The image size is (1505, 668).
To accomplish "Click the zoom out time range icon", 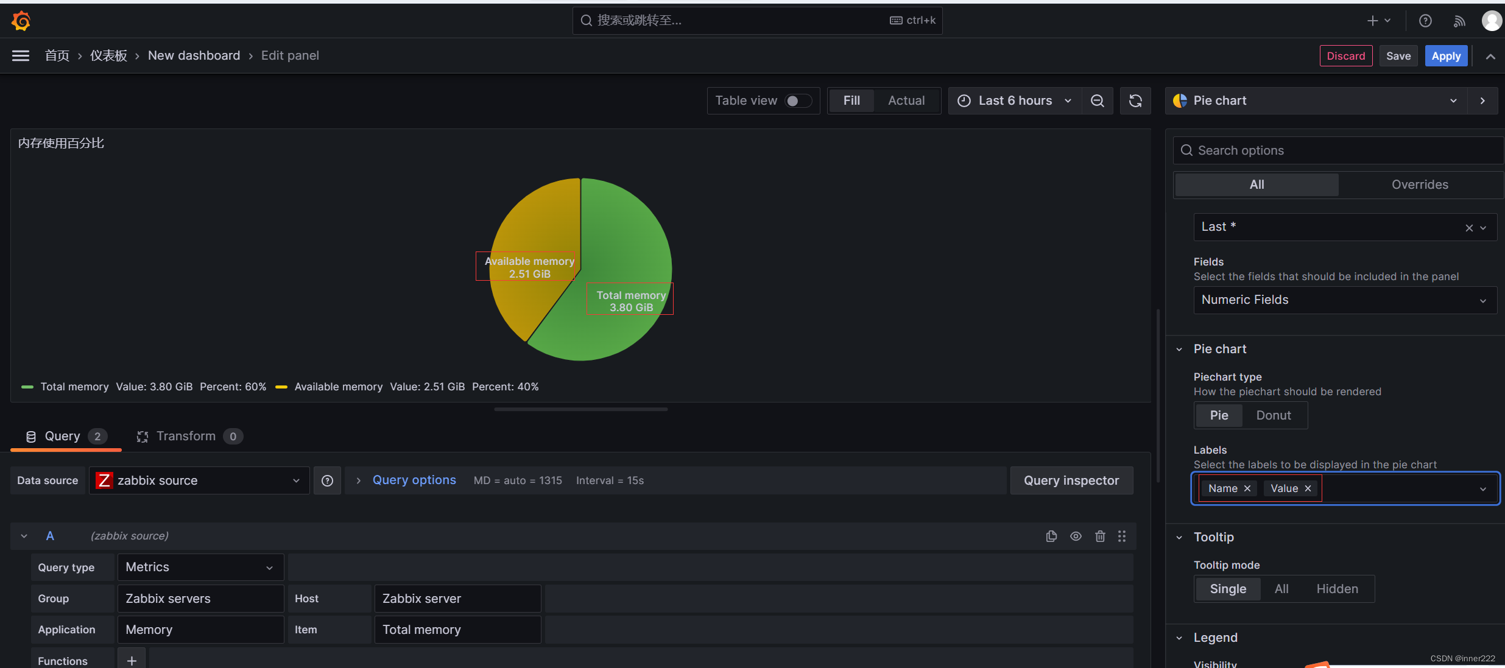I will coord(1097,100).
